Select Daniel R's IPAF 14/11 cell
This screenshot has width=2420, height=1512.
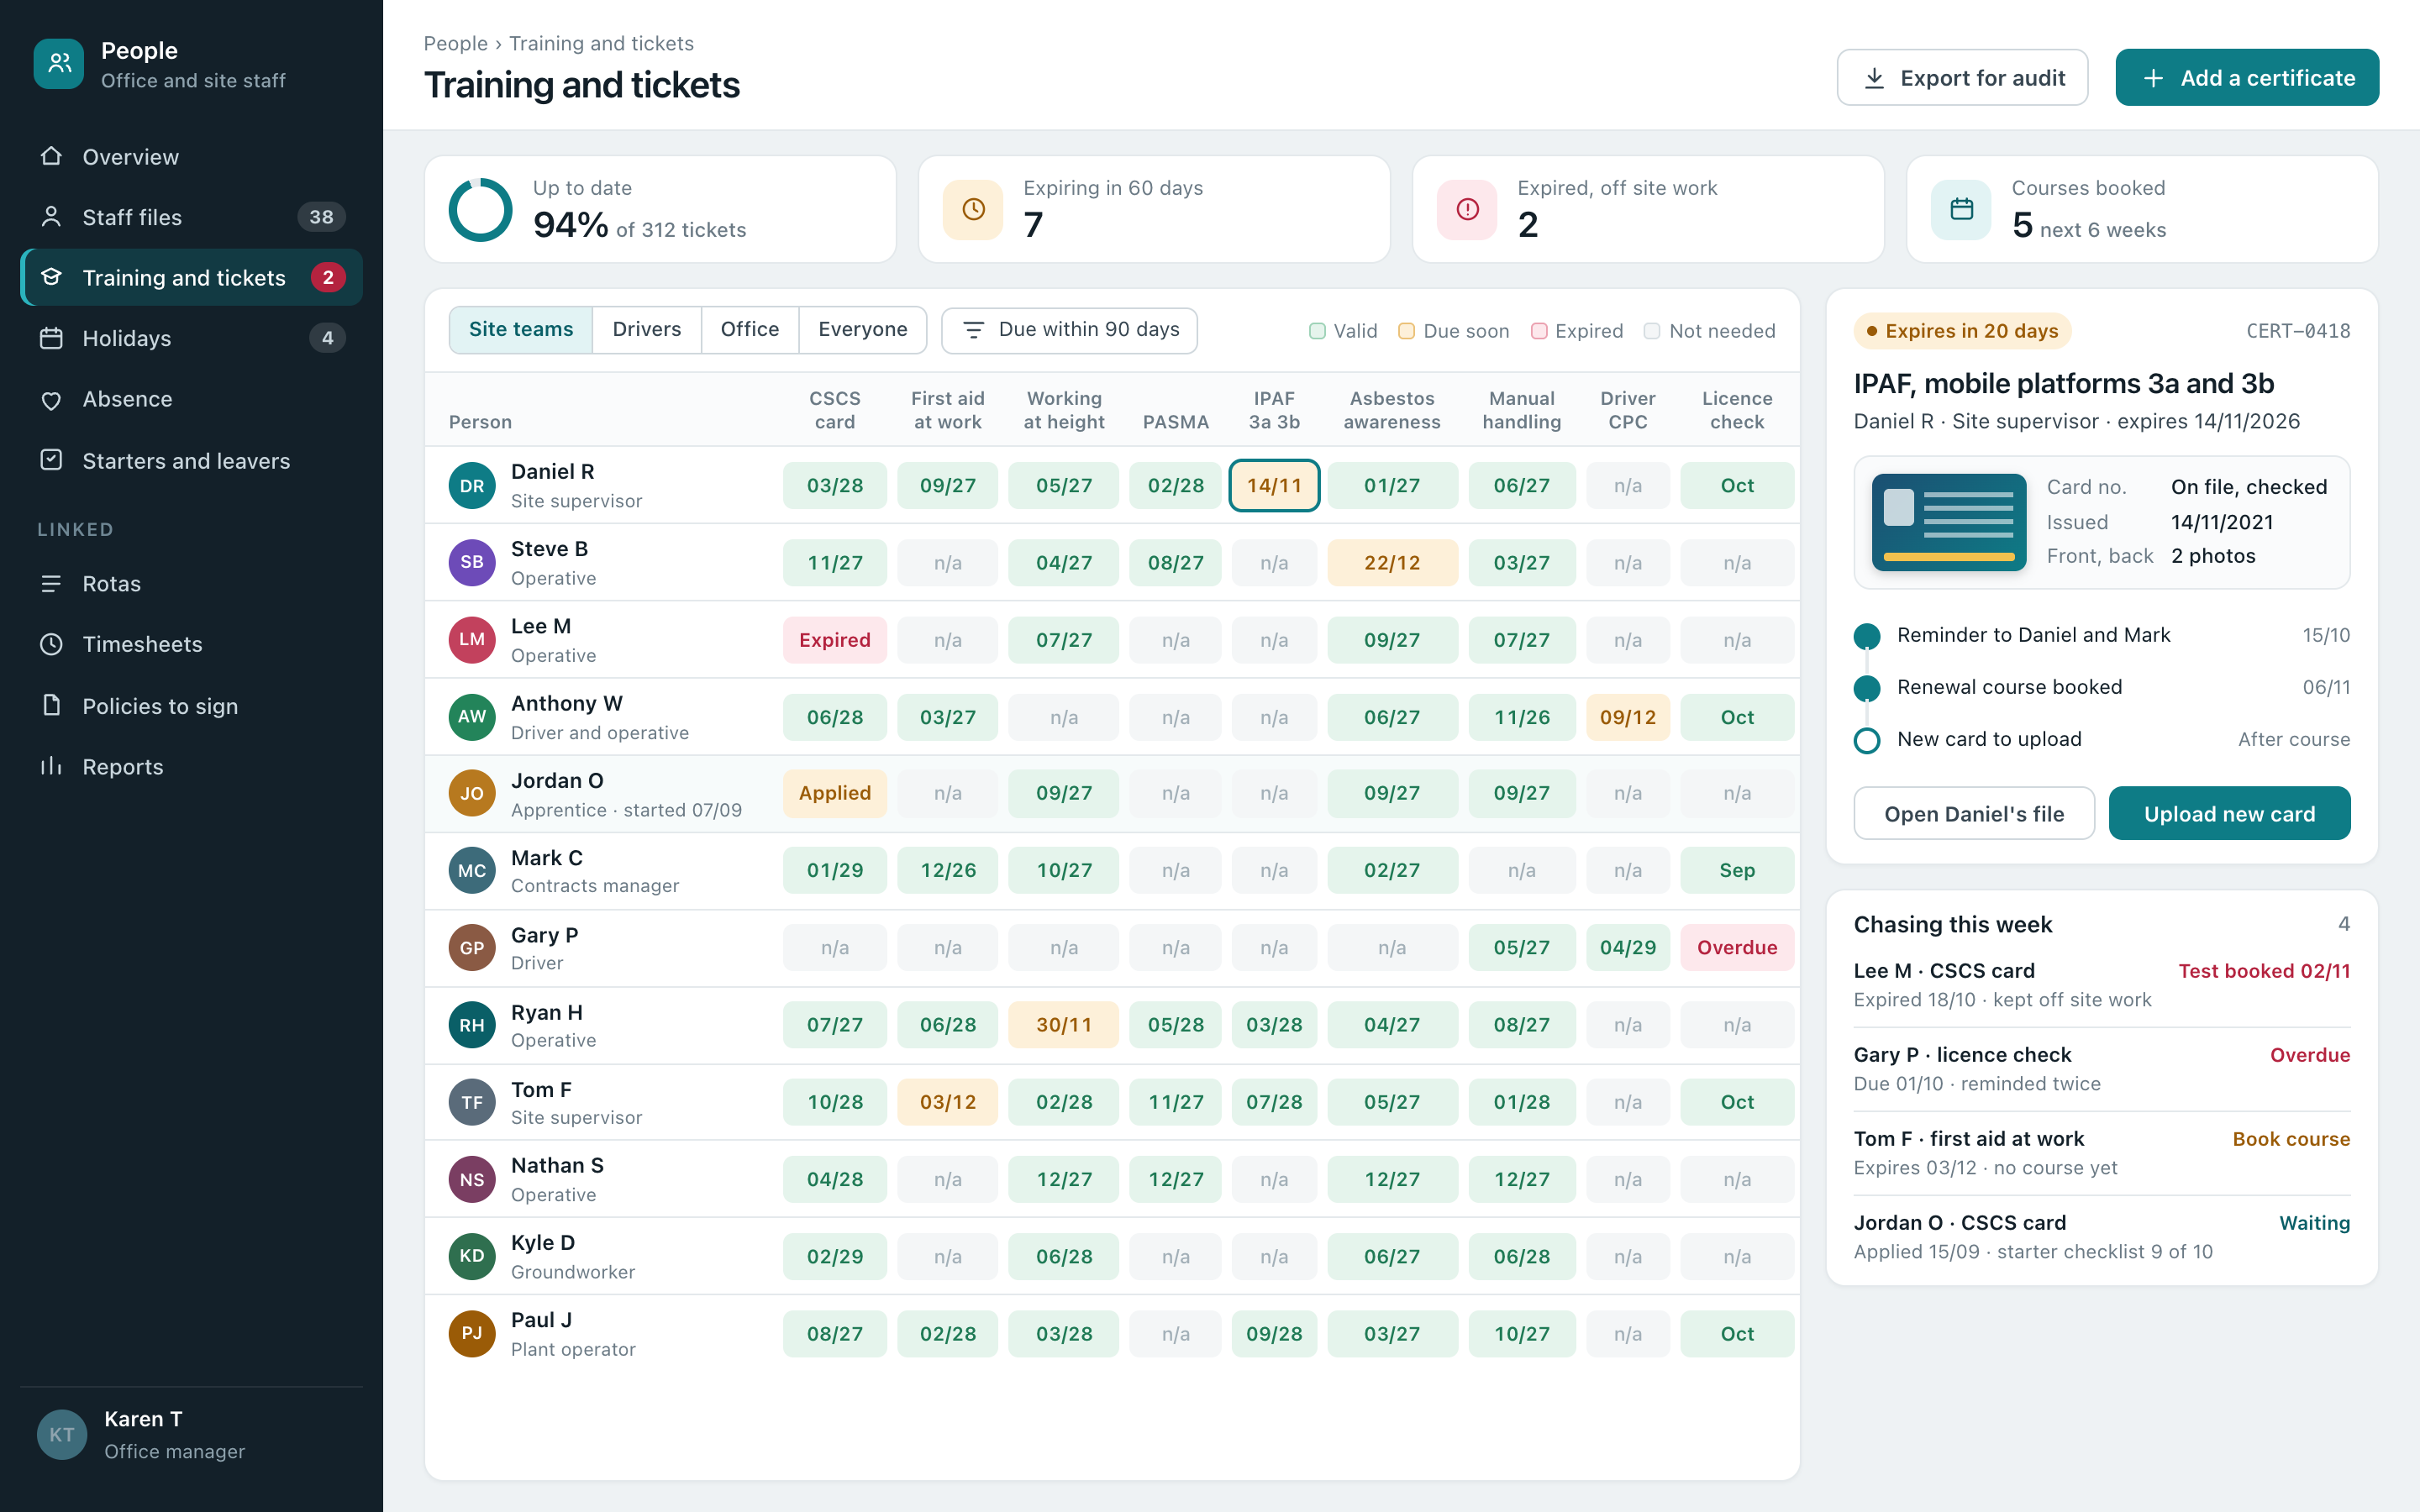click(1273, 486)
